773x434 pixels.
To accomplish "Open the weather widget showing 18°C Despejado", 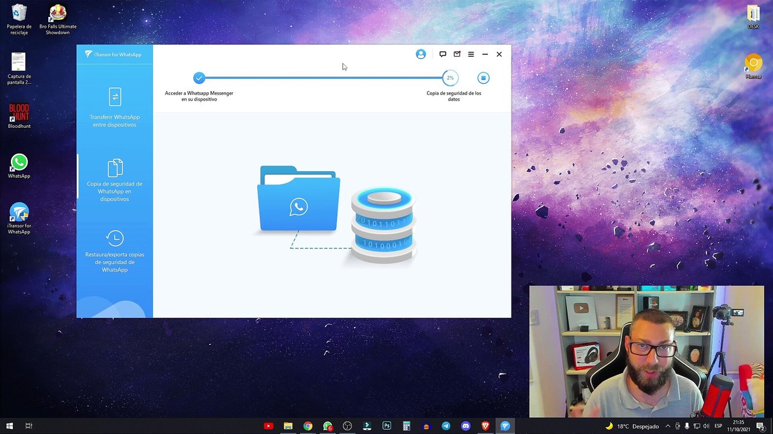I will (x=632, y=426).
